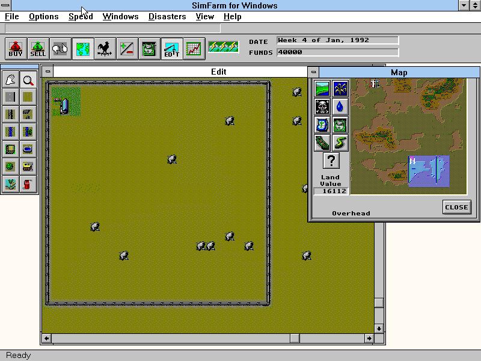481x361 pixels.
Task: Show the cash value map view
Action: [340, 125]
